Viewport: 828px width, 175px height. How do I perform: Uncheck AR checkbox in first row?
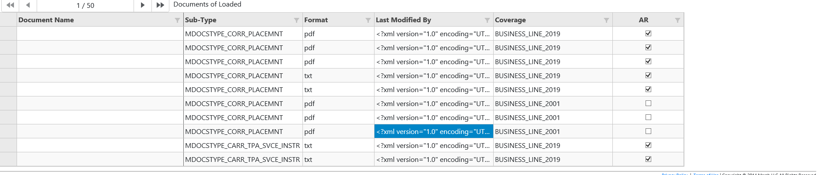648,33
